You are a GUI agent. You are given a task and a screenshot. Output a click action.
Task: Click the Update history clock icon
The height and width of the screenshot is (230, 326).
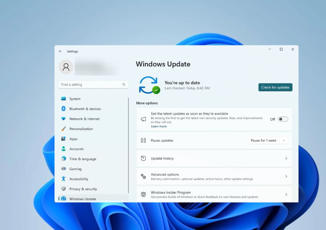[x=143, y=158]
